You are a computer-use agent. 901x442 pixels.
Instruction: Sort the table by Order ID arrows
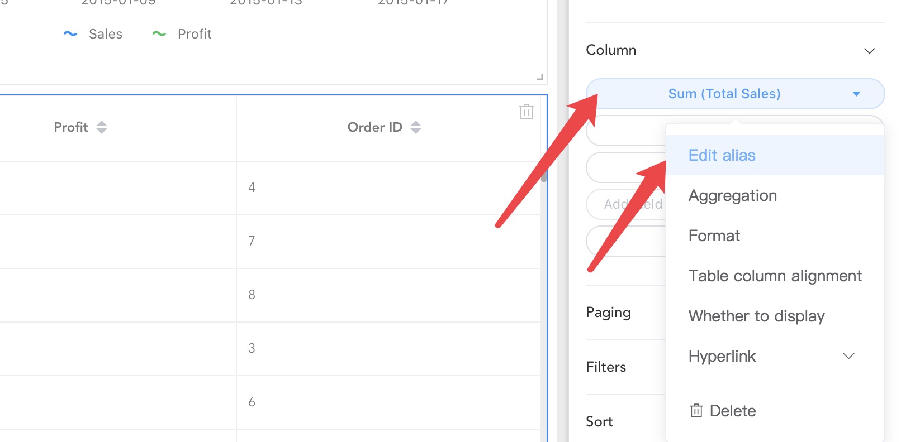point(415,127)
